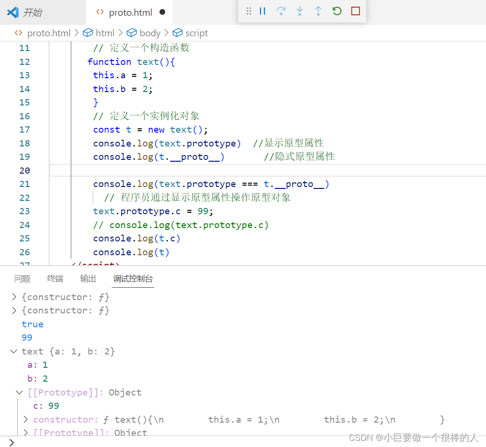This screenshot has height=447, width=486.
Task: Select html in the breadcrumb path
Action: tap(105, 33)
